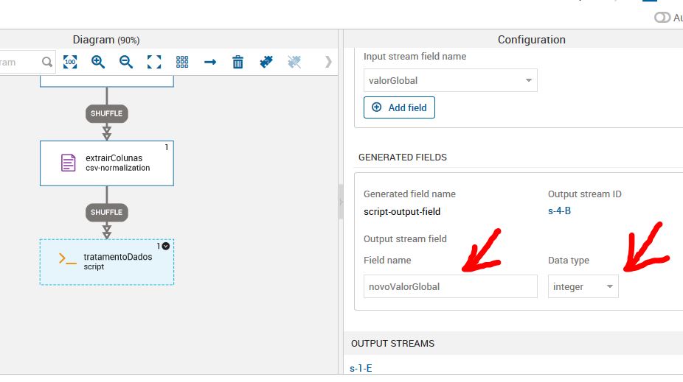Image resolution: width=683 pixels, height=382 pixels.
Task: Toggle the switch in top-right corner
Action: pos(662,18)
